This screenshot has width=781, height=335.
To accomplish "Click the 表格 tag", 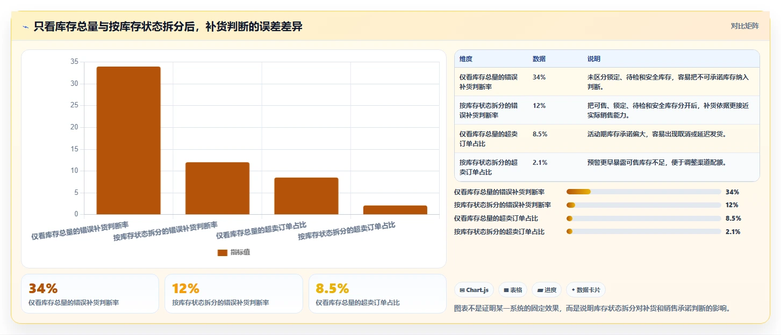I will click(x=513, y=290).
